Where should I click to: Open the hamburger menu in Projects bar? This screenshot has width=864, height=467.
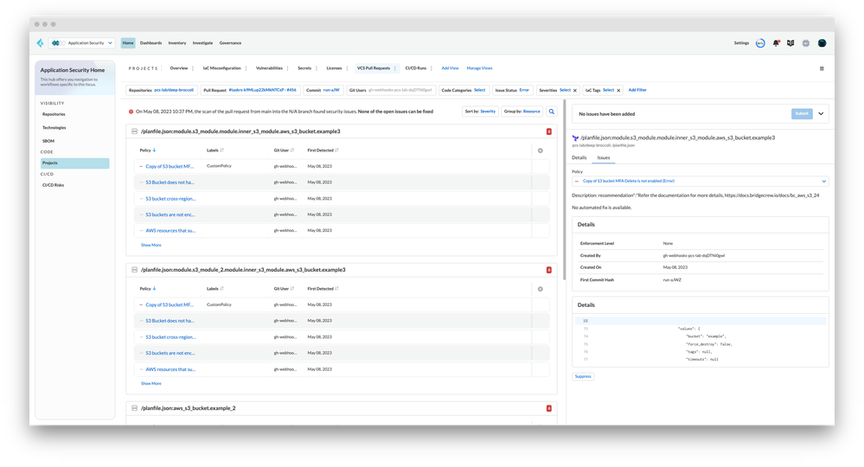(822, 68)
